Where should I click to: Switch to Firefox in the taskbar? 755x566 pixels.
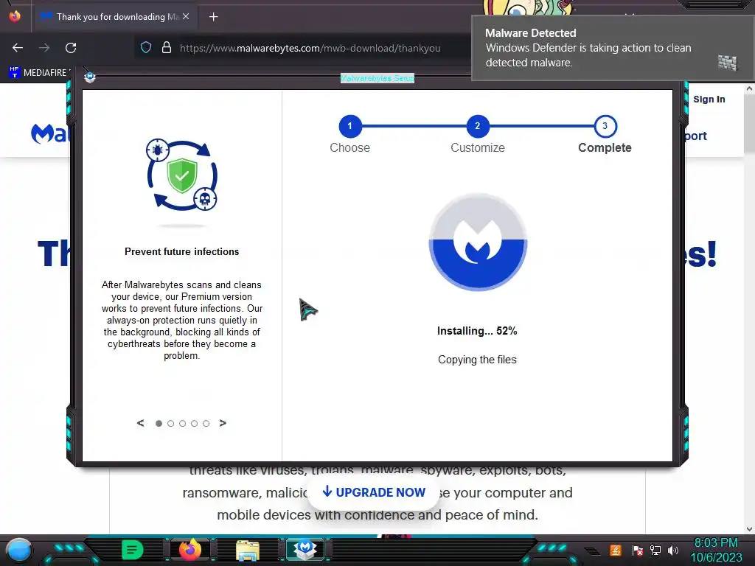pyautogui.click(x=189, y=550)
